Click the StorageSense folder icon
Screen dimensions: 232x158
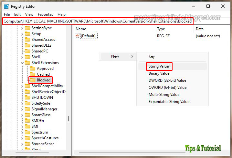pyautogui.click(x=27, y=144)
